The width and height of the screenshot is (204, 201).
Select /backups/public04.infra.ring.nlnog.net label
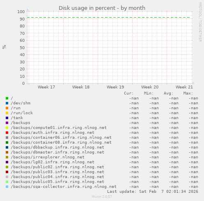(x=57, y=177)
